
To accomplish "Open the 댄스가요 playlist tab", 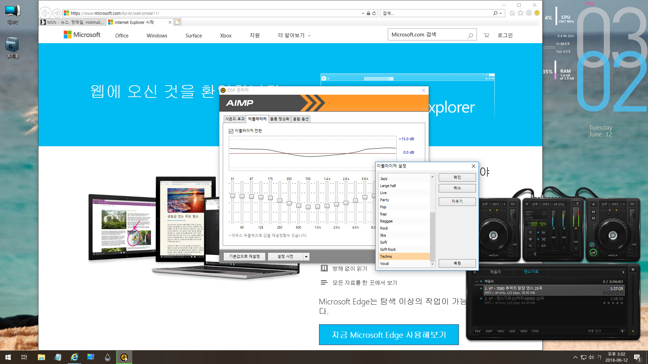I will (531, 272).
